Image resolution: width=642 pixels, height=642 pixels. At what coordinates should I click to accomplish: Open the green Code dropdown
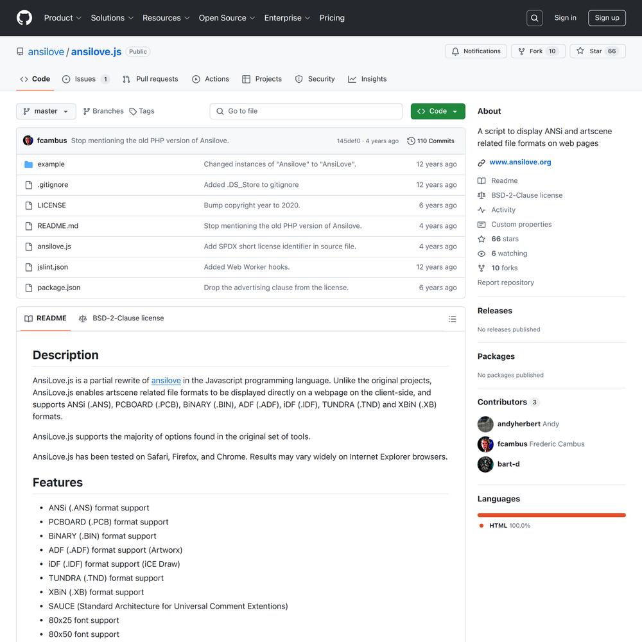click(x=438, y=111)
